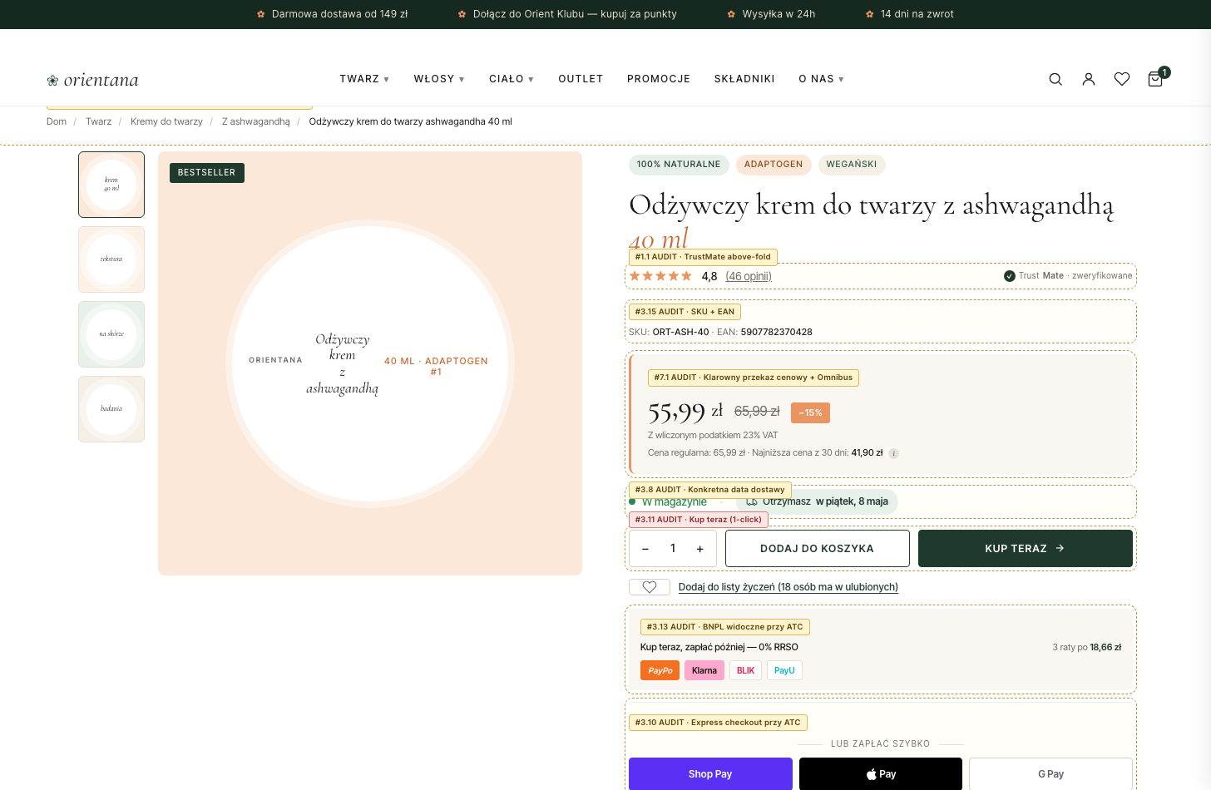The width and height of the screenshot is (1211, 790).
Task: Click Darmowa dostawa od 149 zł text
Action: pos(339,14)
